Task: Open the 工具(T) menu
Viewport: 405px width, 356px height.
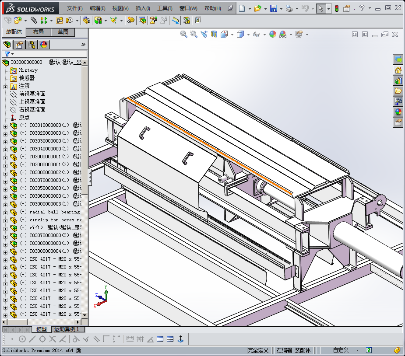Action: pos(165,8)
